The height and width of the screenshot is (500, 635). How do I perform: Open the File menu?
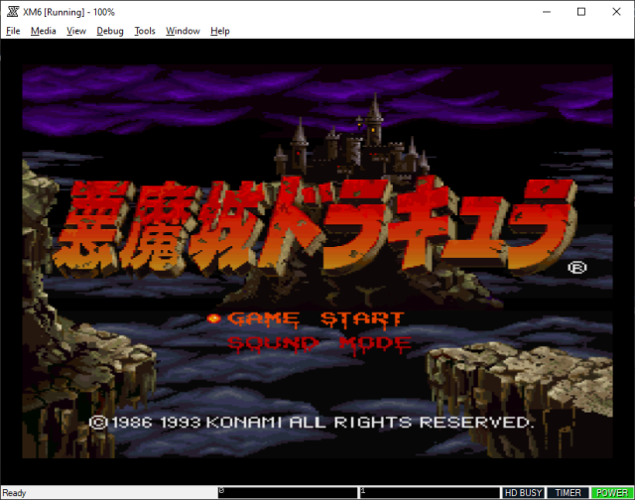coord(13,31)
